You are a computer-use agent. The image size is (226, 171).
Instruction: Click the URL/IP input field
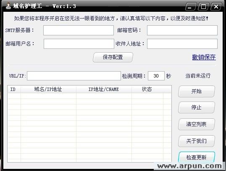pos(74,76)
